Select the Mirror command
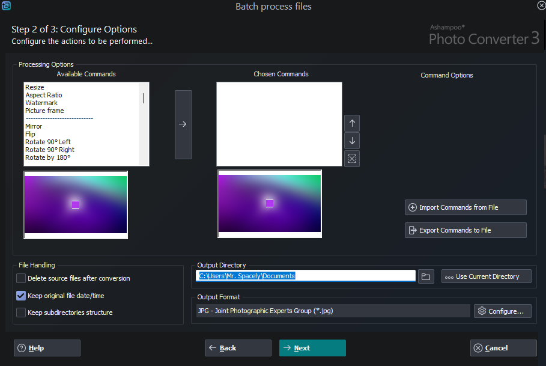546x366 pixels. tap(34, 126)
